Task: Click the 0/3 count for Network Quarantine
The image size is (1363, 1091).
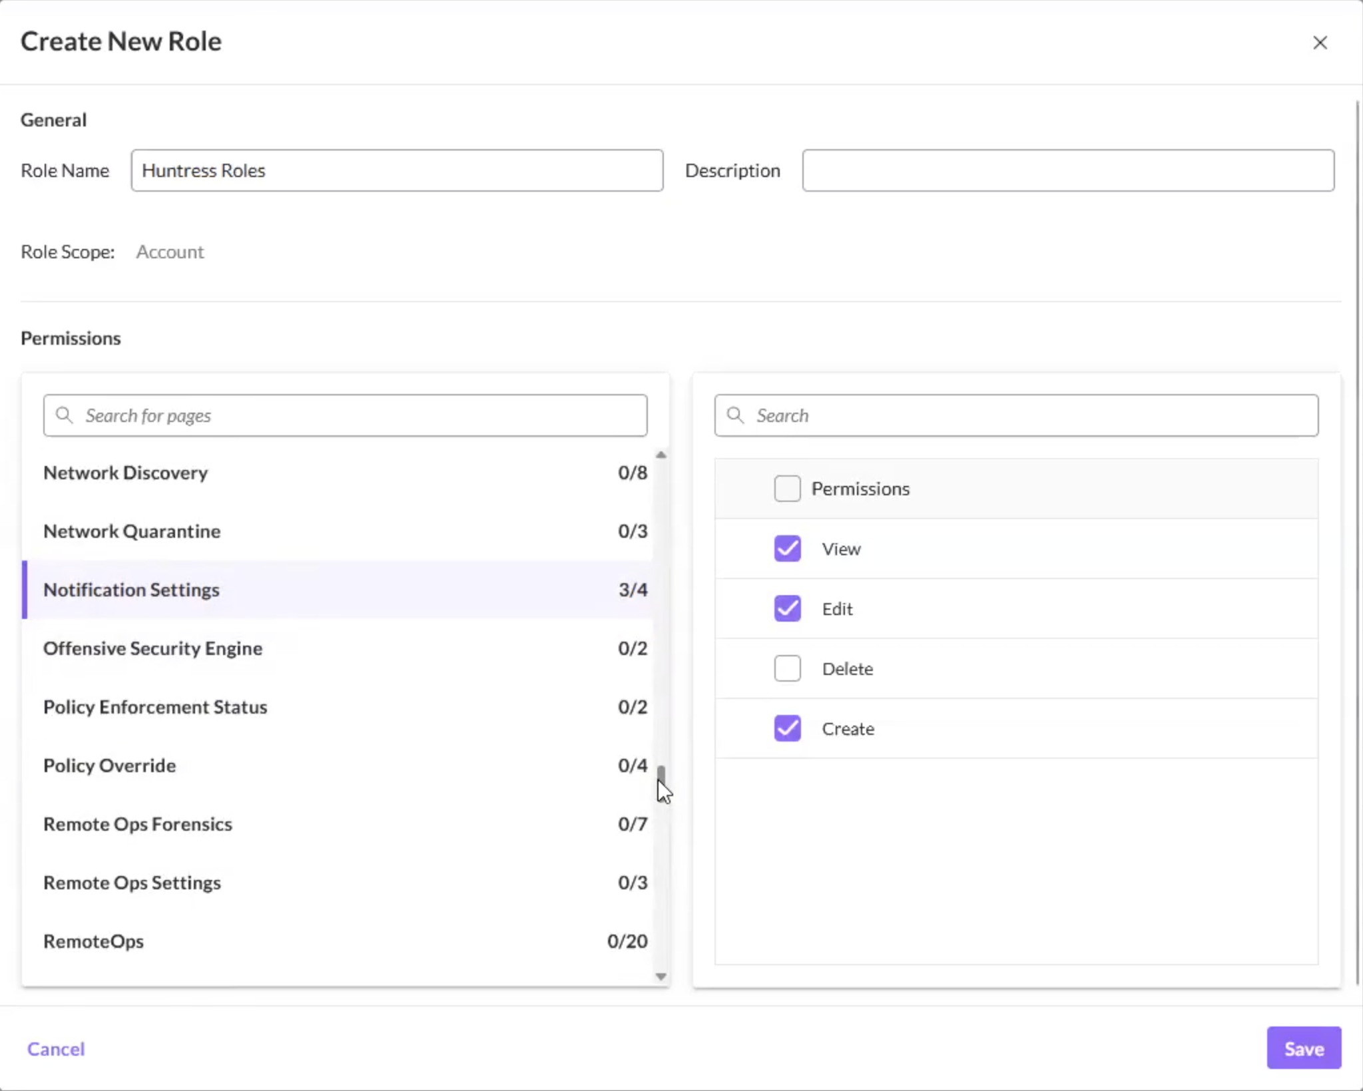Action: (x=633, y=531)
